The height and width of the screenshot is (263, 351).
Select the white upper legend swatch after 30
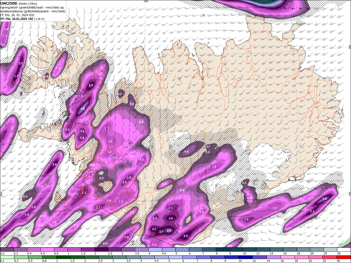coord(344,250)
